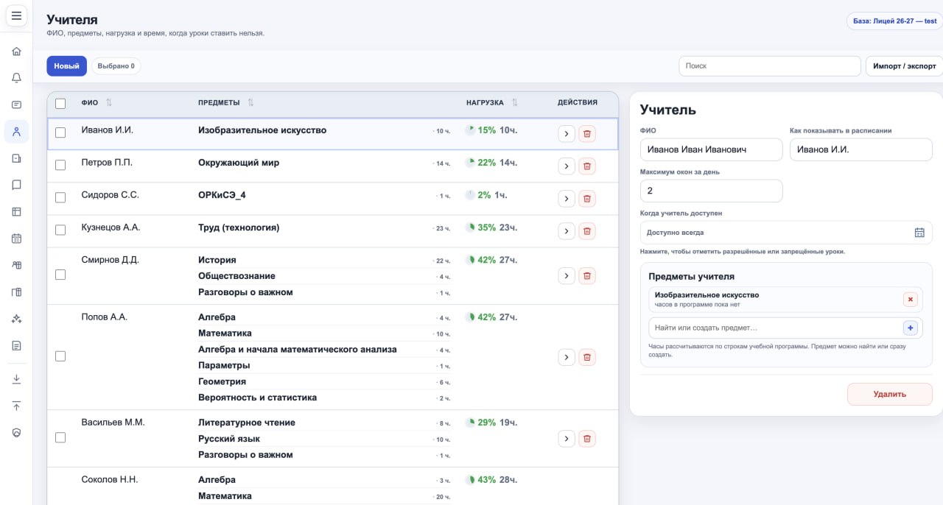Screen dimensions: 943x505
Task: Click the red Удалить button
Action: pyautogui.click(x=889, y=394)
